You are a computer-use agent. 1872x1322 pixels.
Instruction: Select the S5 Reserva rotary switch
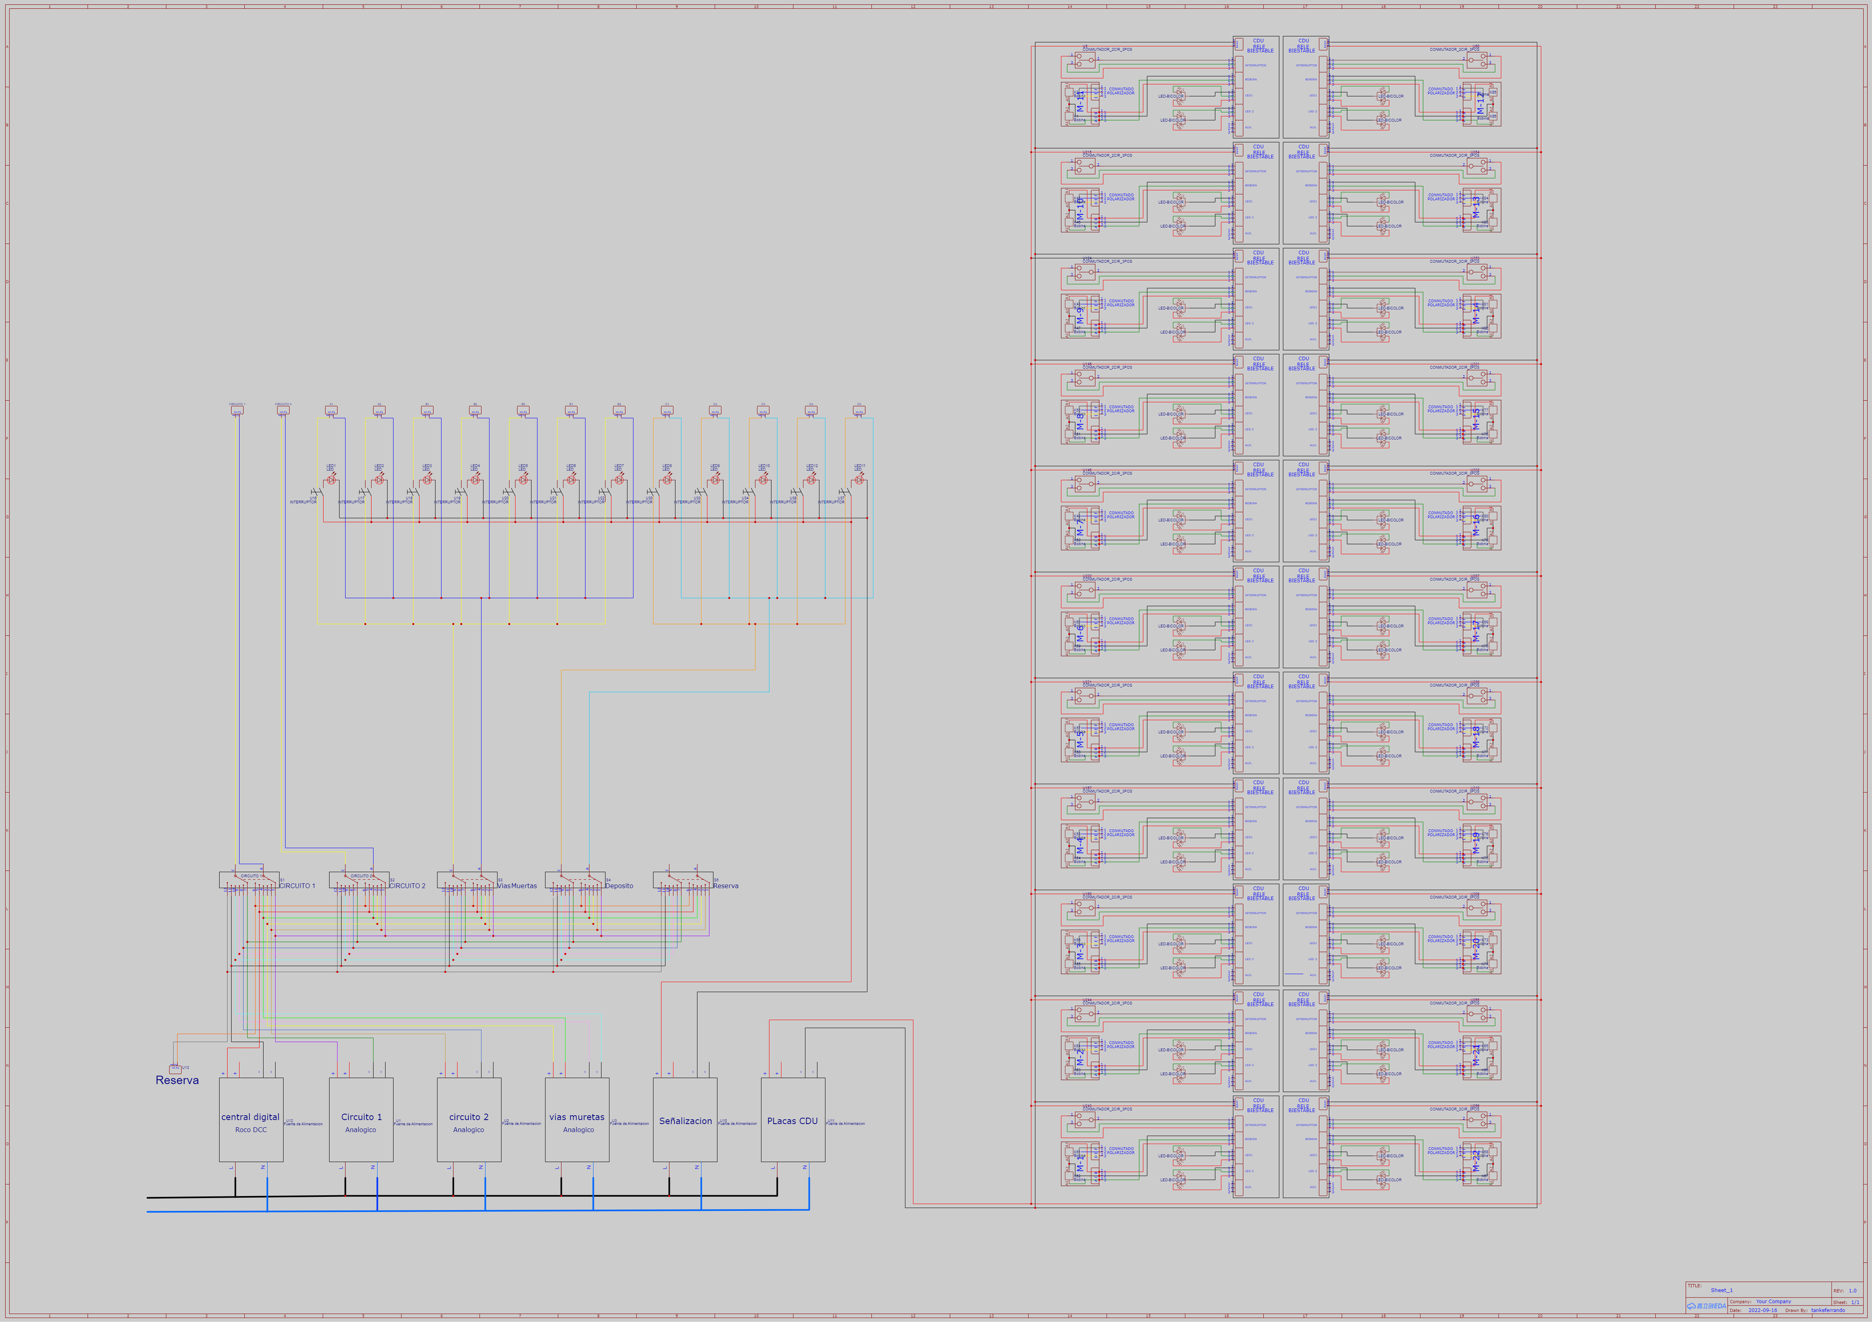[683, 880]
